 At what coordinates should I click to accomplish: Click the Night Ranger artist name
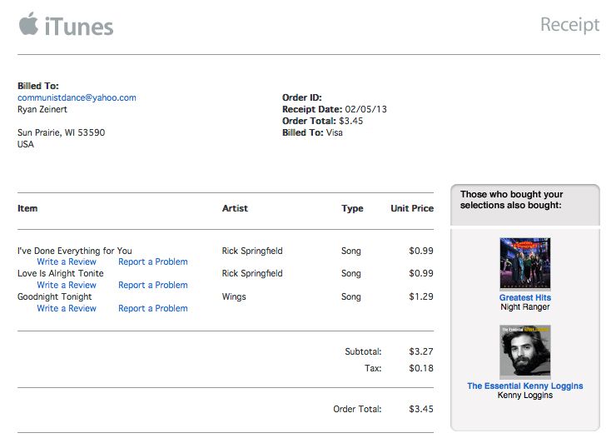(525, 307)
